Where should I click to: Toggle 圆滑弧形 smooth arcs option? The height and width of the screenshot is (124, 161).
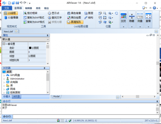click(75, 22)
